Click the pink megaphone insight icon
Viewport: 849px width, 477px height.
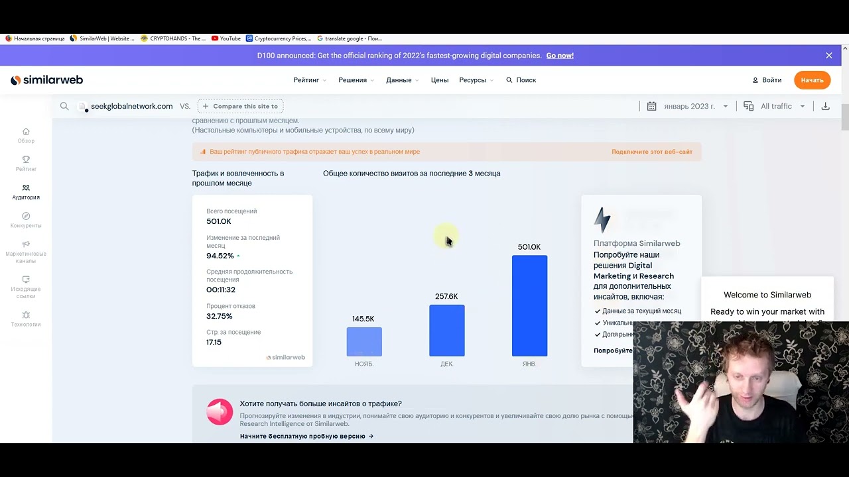click(219, 411)
